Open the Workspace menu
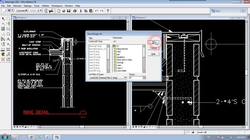The width and height of the screenshot is (250, 140). point(57,6)
